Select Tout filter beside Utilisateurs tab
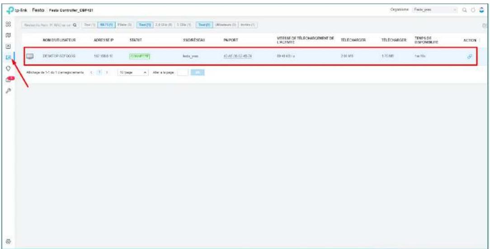Image resolution: width=490 pixels, height=249 pixels. point(204,25)
